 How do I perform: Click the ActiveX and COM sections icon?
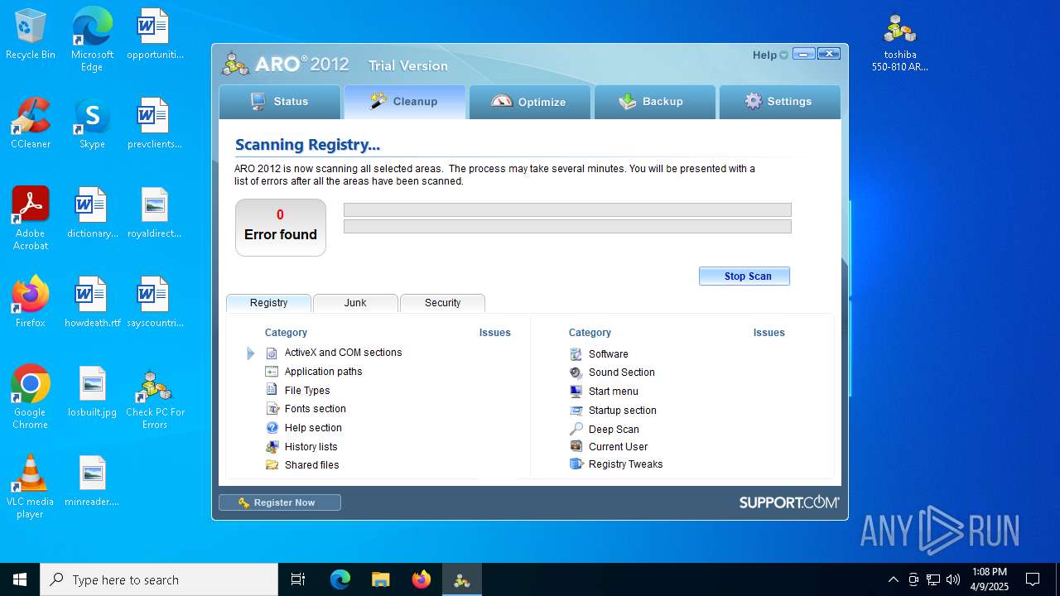(272, 353)
